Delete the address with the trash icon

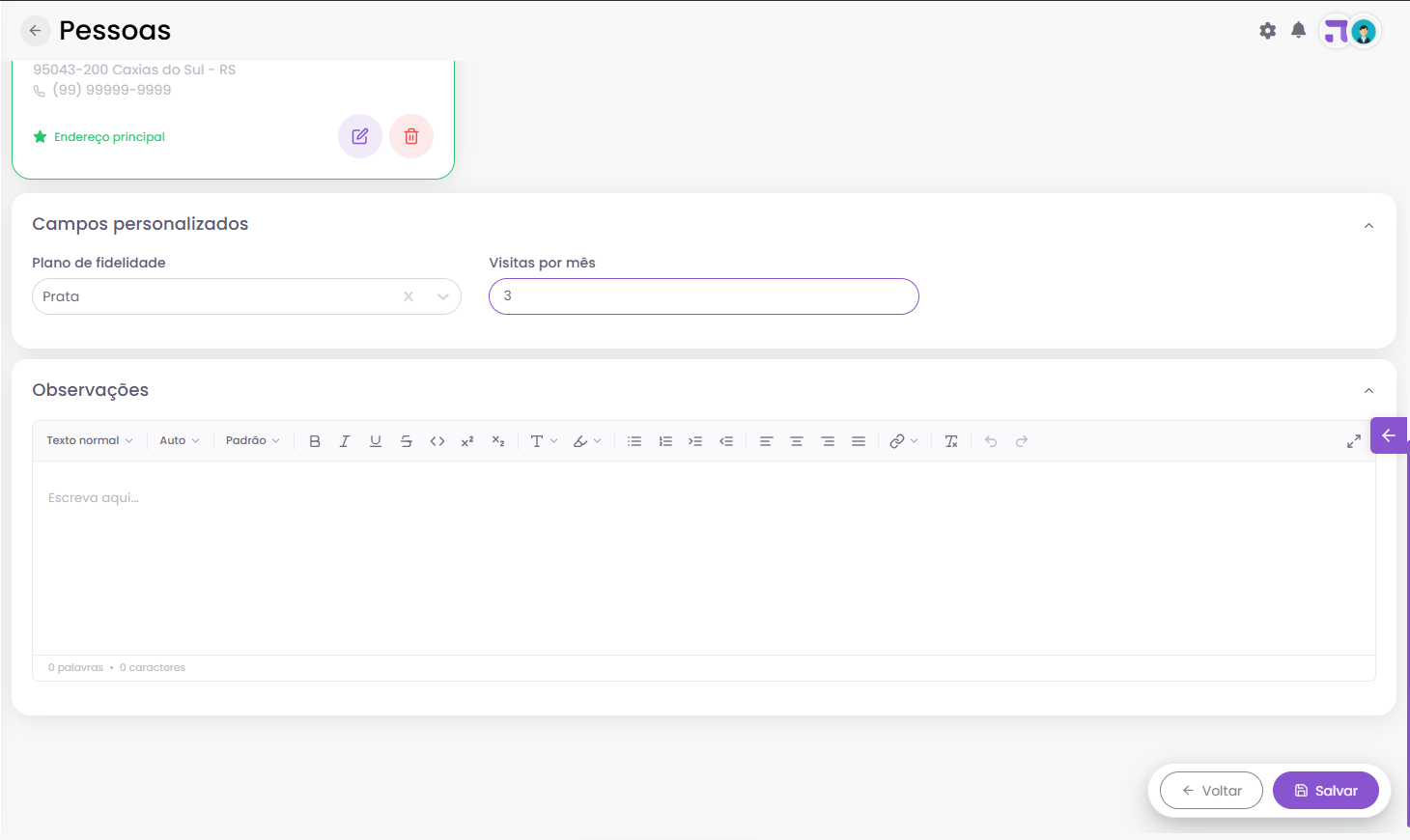pyautogui.click(x=411, y=136)
